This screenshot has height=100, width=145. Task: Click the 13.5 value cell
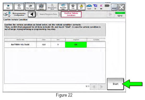[44, 45]
